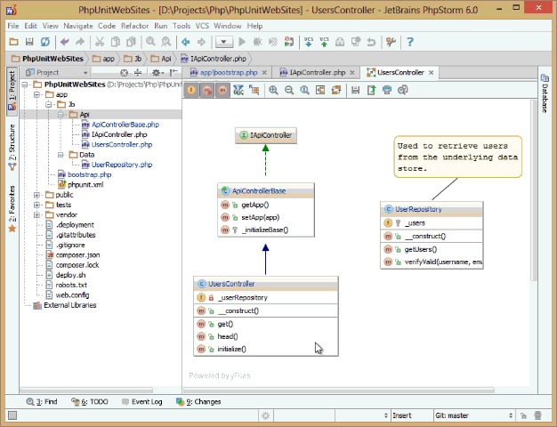Click the diagram vertical scrollbar

click(x=533, y=190)
